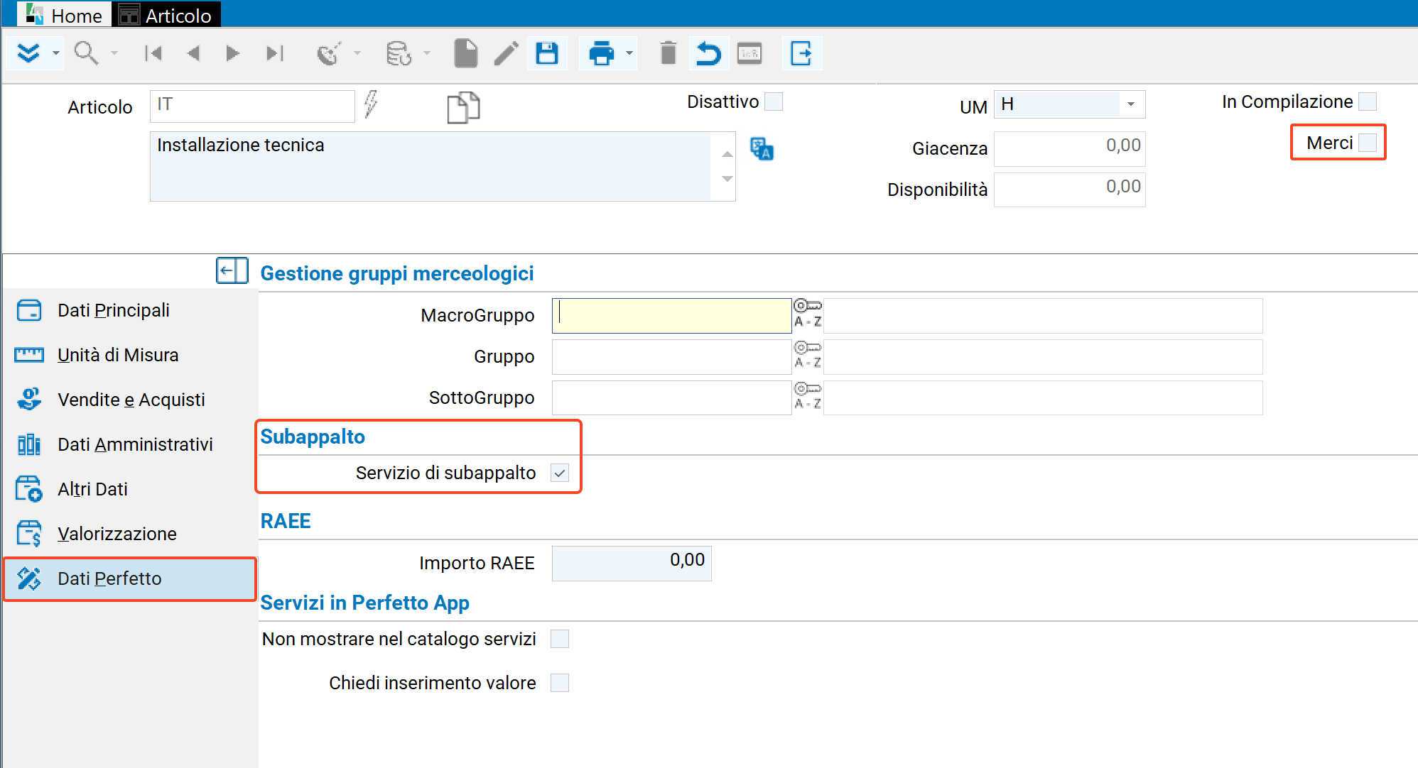Open Dati Amministrativi section
The width and height of the screenshot is (1418, 768).
[x=129, y=444]
